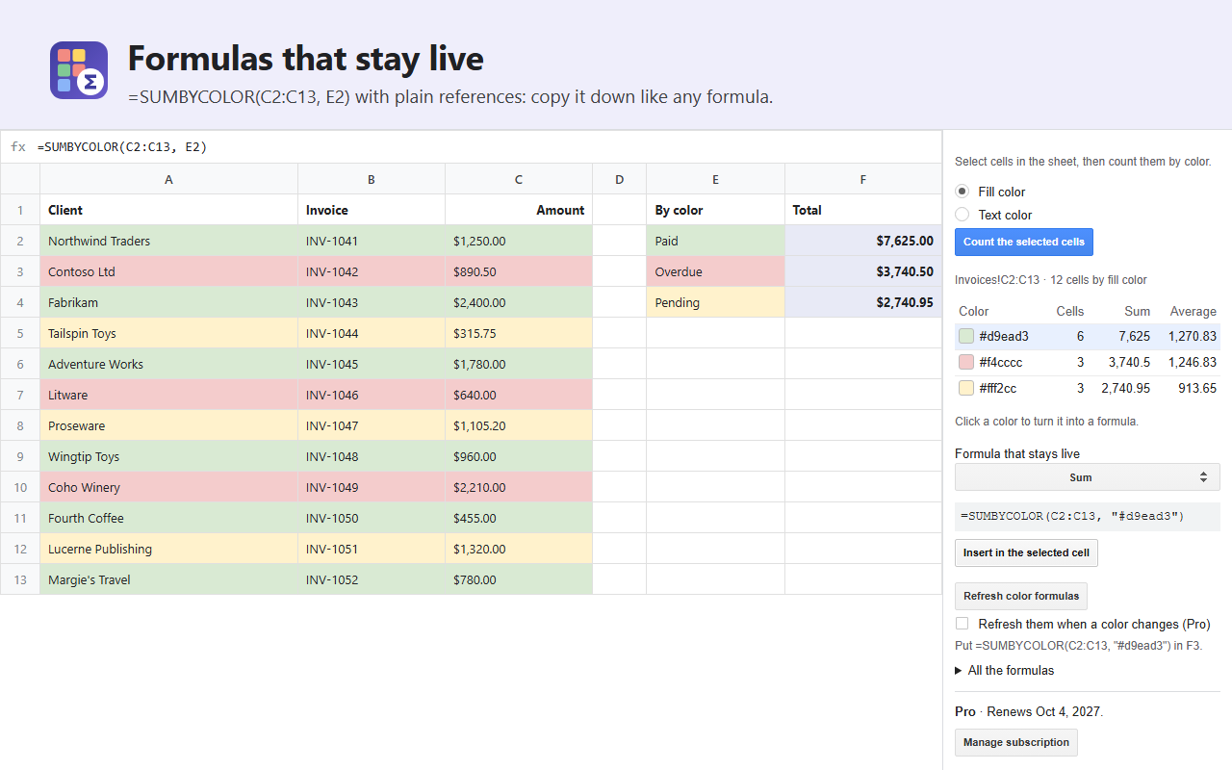Viewport: 1232px width, 770px height.
Task: Select column F header
Action: pyautogui.click(x=863, y=179)
